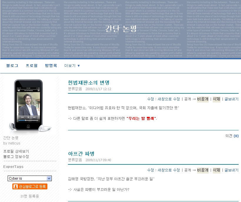Screen dimensions: 241x202
Task: Click 새창으로 수정 for 헌법재판소의 변명 post
Action: coord(169,99)
